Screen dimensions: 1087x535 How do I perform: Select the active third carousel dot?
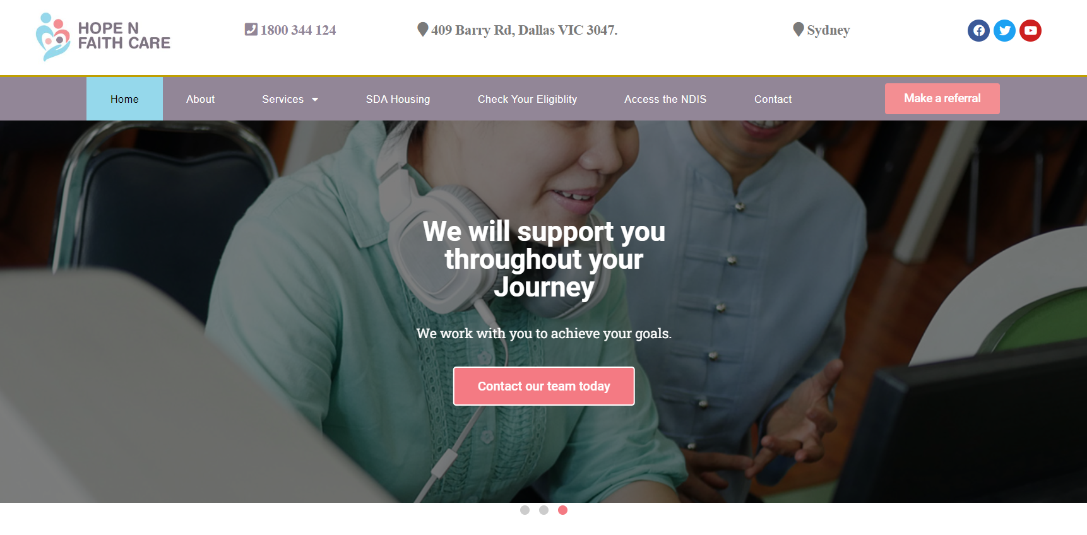pyautogui.click(x=562, y=510)
